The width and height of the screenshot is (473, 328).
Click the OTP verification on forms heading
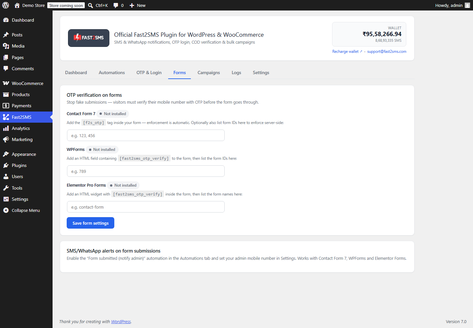[x=94, y=95]
